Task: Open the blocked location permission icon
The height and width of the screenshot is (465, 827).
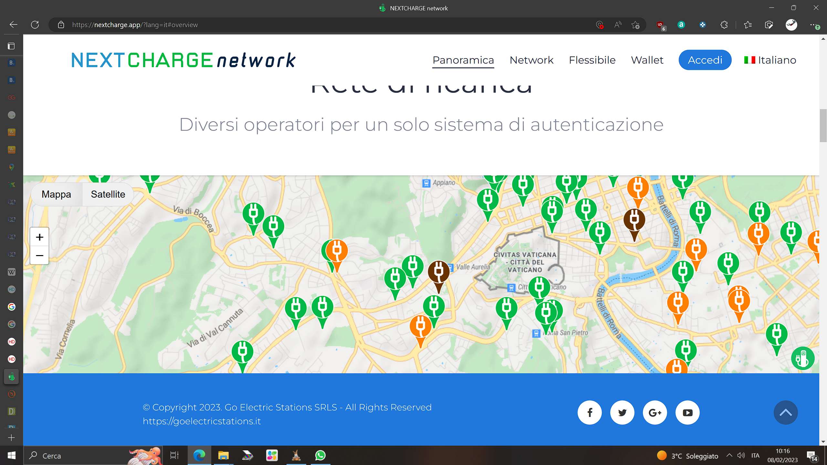Action: point(600,25)
